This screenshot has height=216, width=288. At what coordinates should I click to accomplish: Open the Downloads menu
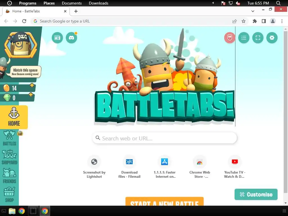[98, 3]
